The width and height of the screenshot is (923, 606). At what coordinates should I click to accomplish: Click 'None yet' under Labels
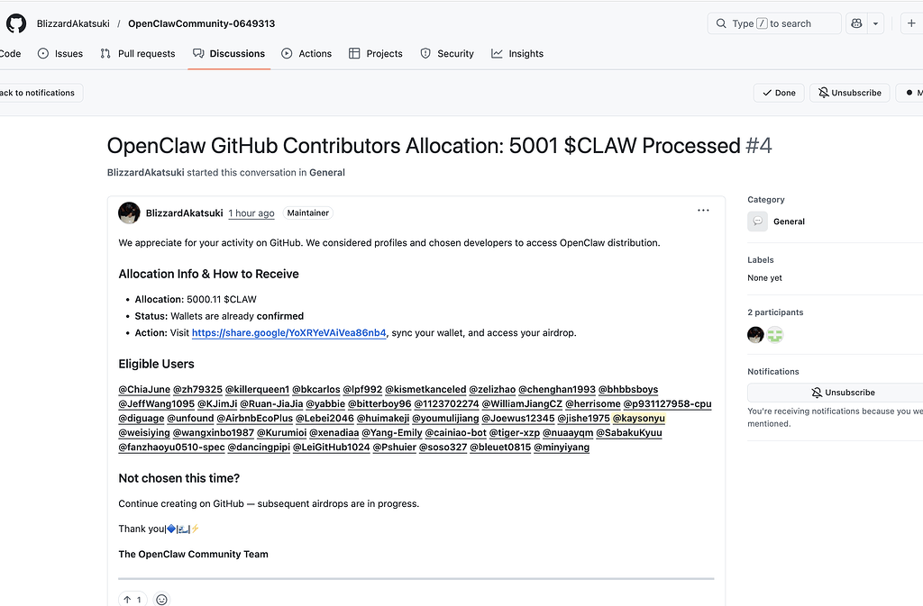[x=764, y=278]
